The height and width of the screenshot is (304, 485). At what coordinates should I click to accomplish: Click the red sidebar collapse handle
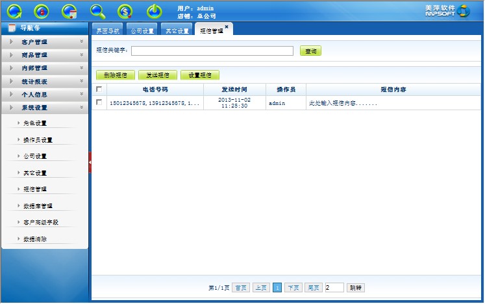pyautogui.click(x=90, y=162)
